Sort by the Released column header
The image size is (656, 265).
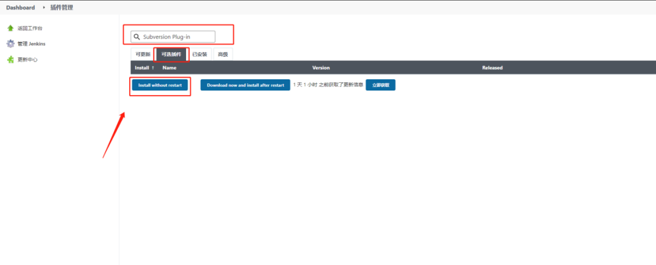[x=492, y=67]
